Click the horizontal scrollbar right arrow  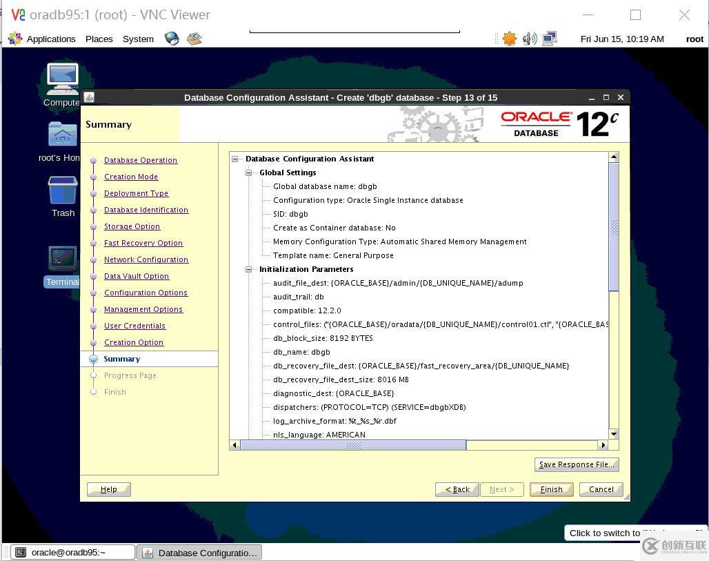tap(603, 445)
